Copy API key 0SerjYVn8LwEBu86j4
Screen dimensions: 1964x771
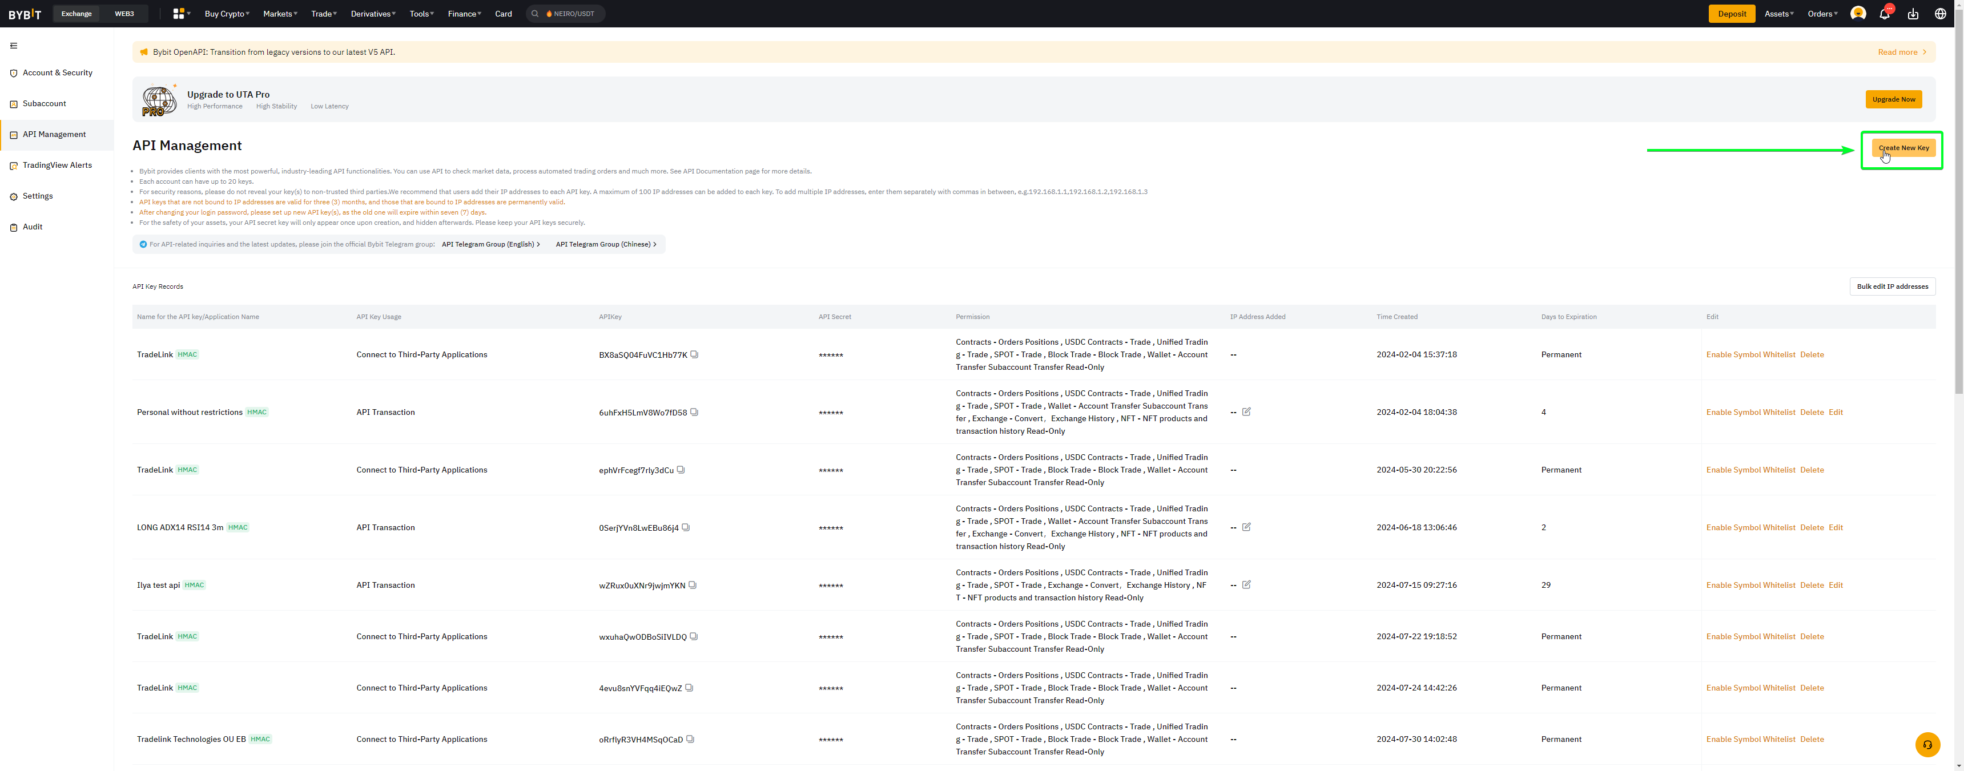coord(686,527)
